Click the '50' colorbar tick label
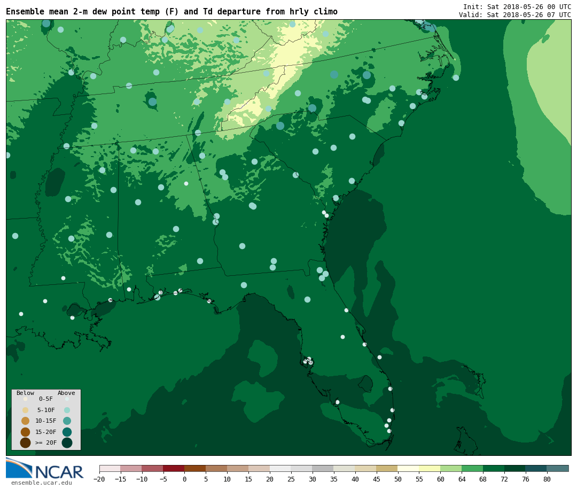 click(398, 479)
